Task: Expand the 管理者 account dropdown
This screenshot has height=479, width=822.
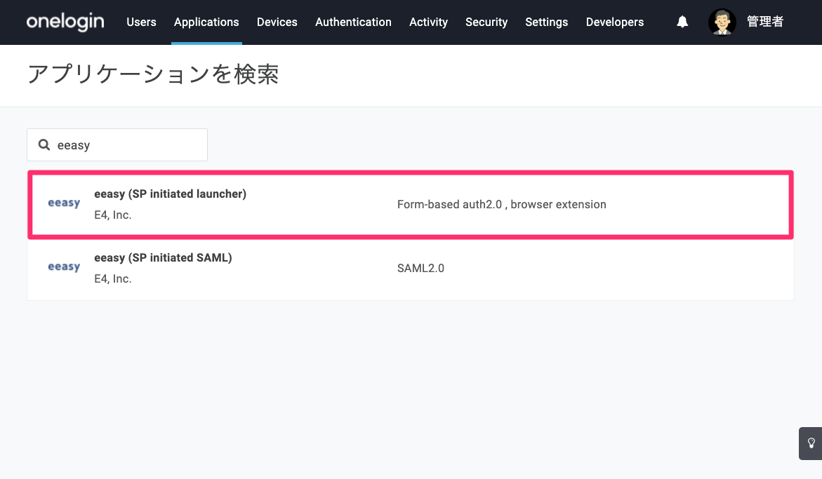Action: click(765, 22)
